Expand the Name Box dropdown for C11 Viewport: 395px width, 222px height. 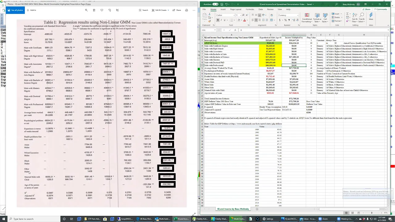point(215,30)
